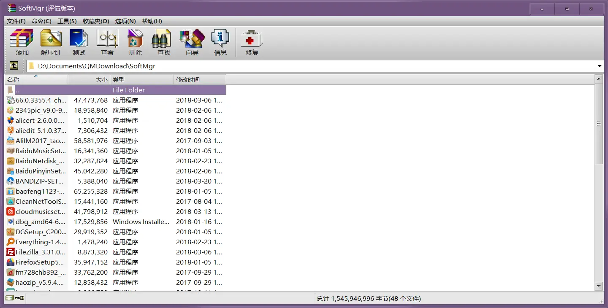Go up one folder with arrow icon
The width and height of the screenshot is (608, 308).
click(x=14, y=66)
